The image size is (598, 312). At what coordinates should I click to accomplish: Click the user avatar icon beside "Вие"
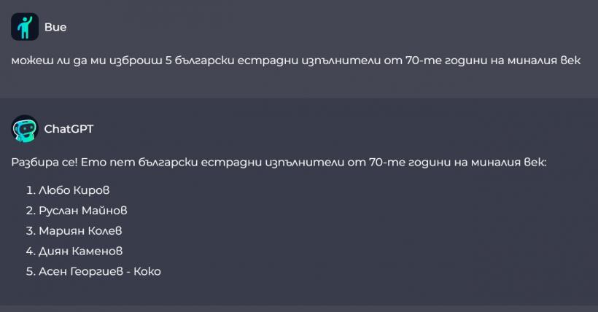[25, 27]
